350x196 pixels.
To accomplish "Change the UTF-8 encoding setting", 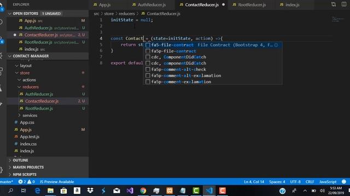I will (295, 181).
